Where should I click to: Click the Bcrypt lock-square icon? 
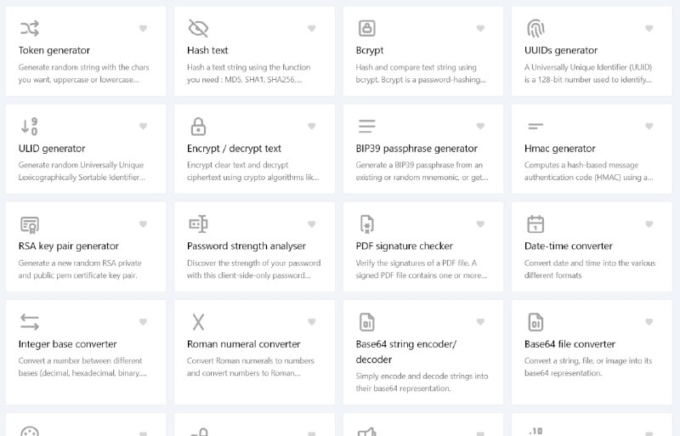(367, 28)
